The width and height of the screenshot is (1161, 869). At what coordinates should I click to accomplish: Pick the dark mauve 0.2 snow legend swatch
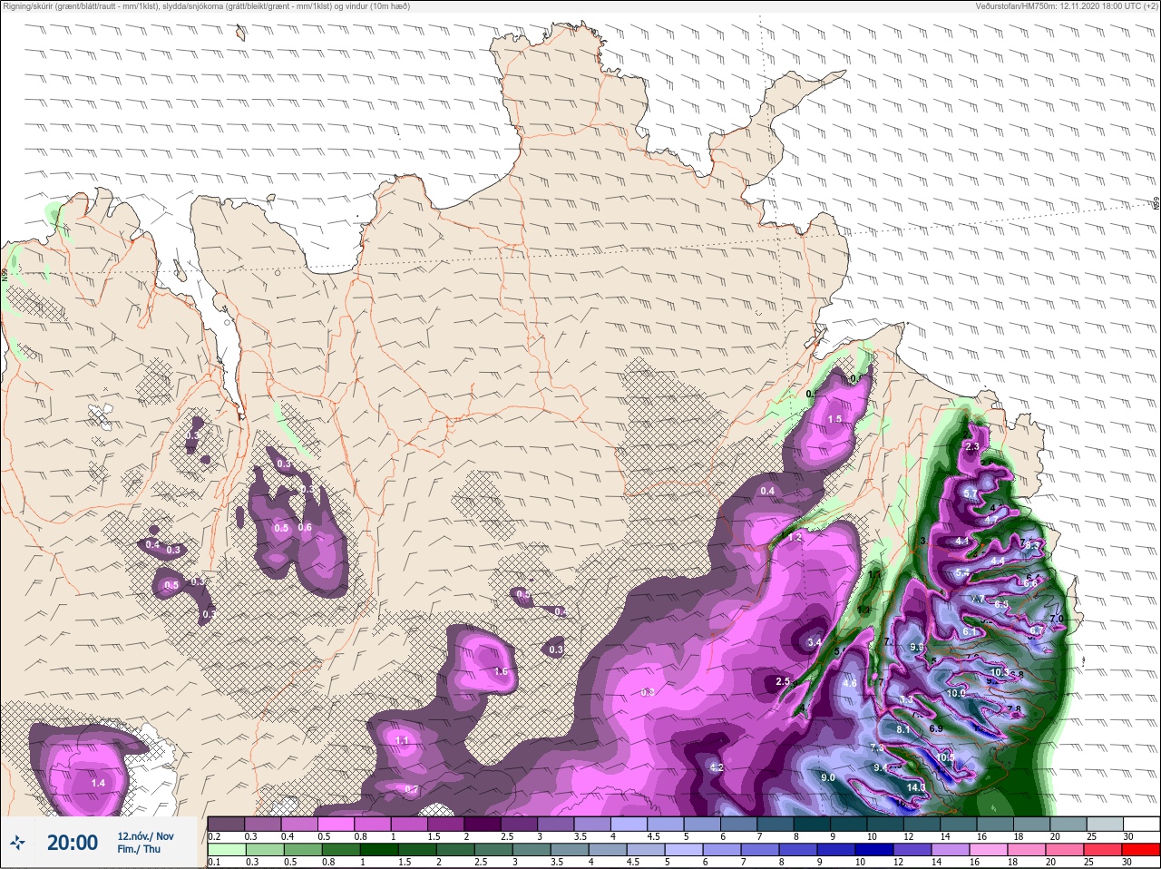pos(226,824)
